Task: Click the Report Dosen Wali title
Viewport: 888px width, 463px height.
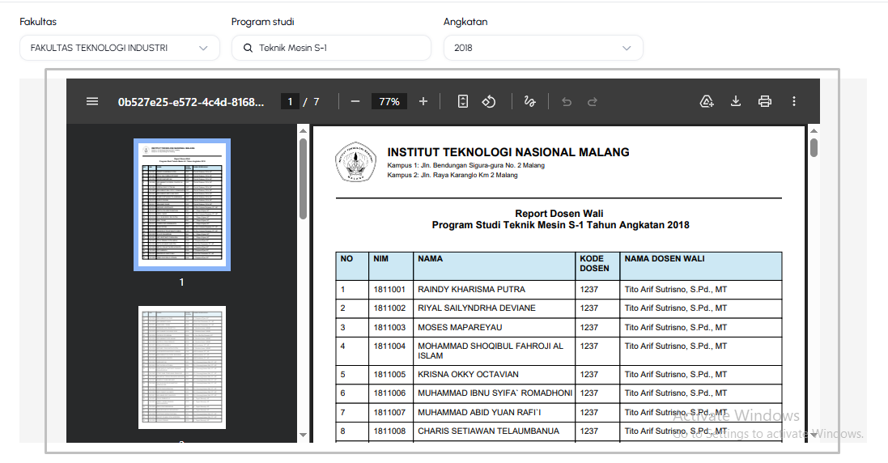Action: coord(559,214)
